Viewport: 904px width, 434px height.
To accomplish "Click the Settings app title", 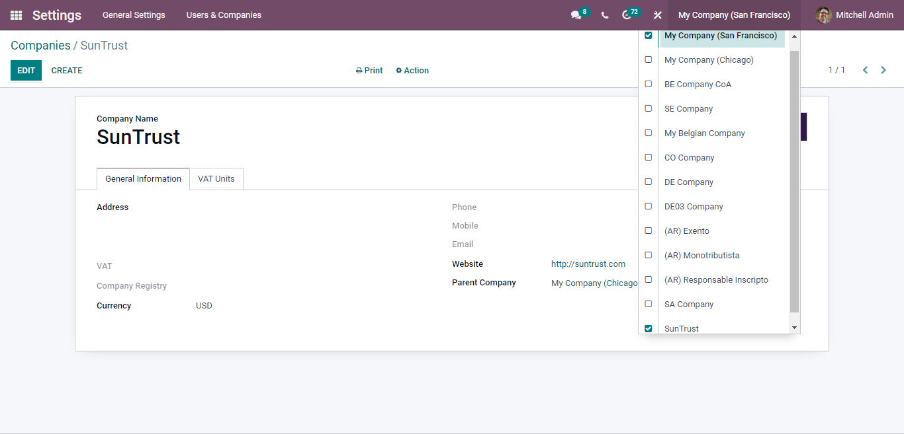I will coord(57,15).
